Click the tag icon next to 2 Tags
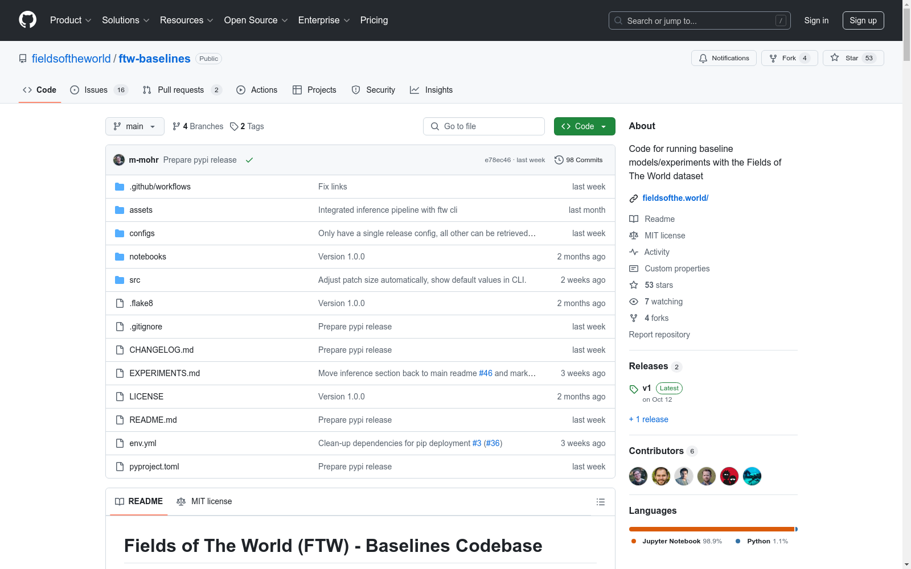911x569 pixels. click(x=234, y=126)
